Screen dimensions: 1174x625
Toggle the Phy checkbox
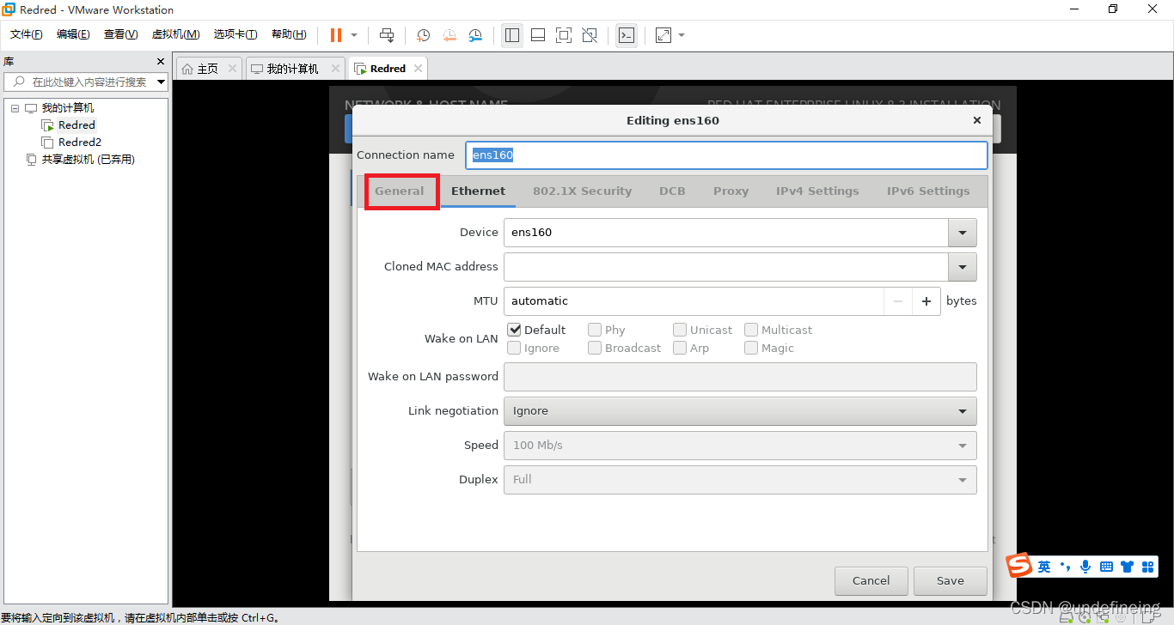(595, 330)
